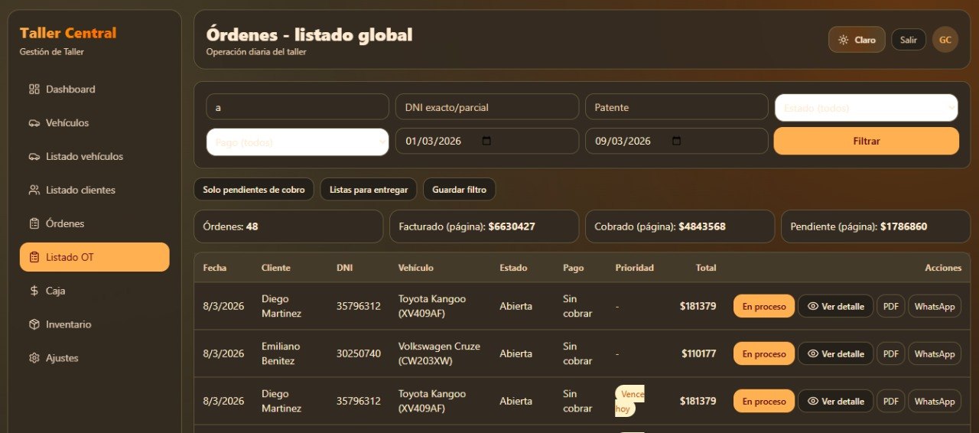Open calendar picker on 09/03/2026 date
Screen dimensions: 979x433
coord(676,142)
